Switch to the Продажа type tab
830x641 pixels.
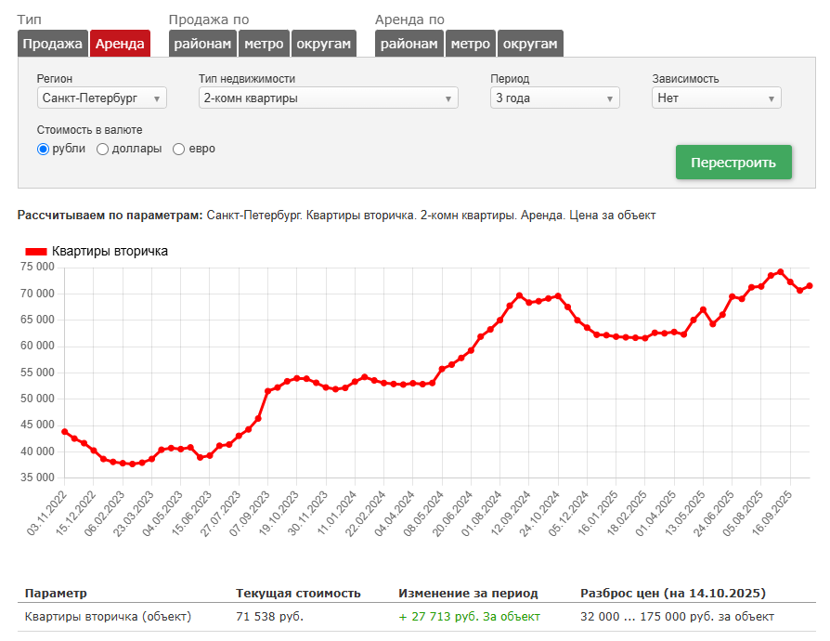(x=52, y=44)
